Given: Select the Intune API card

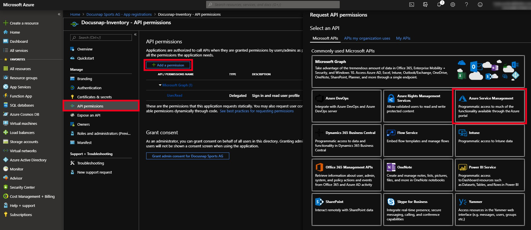Looking at the screenshot, I should [490, 141].
